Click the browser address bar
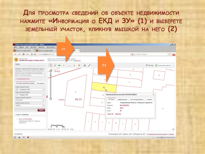This screenshot has height=154, width=205. [84, 54]
